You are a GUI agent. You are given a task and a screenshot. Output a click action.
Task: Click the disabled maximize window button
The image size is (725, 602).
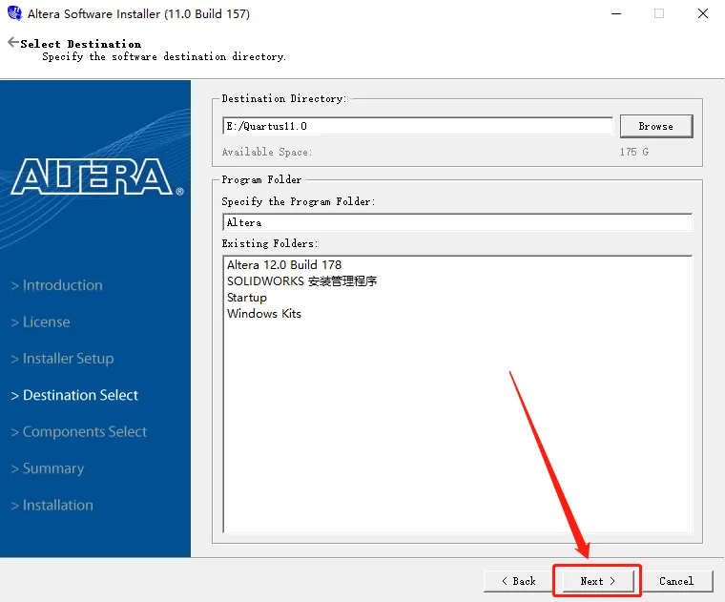pos(659,14)
